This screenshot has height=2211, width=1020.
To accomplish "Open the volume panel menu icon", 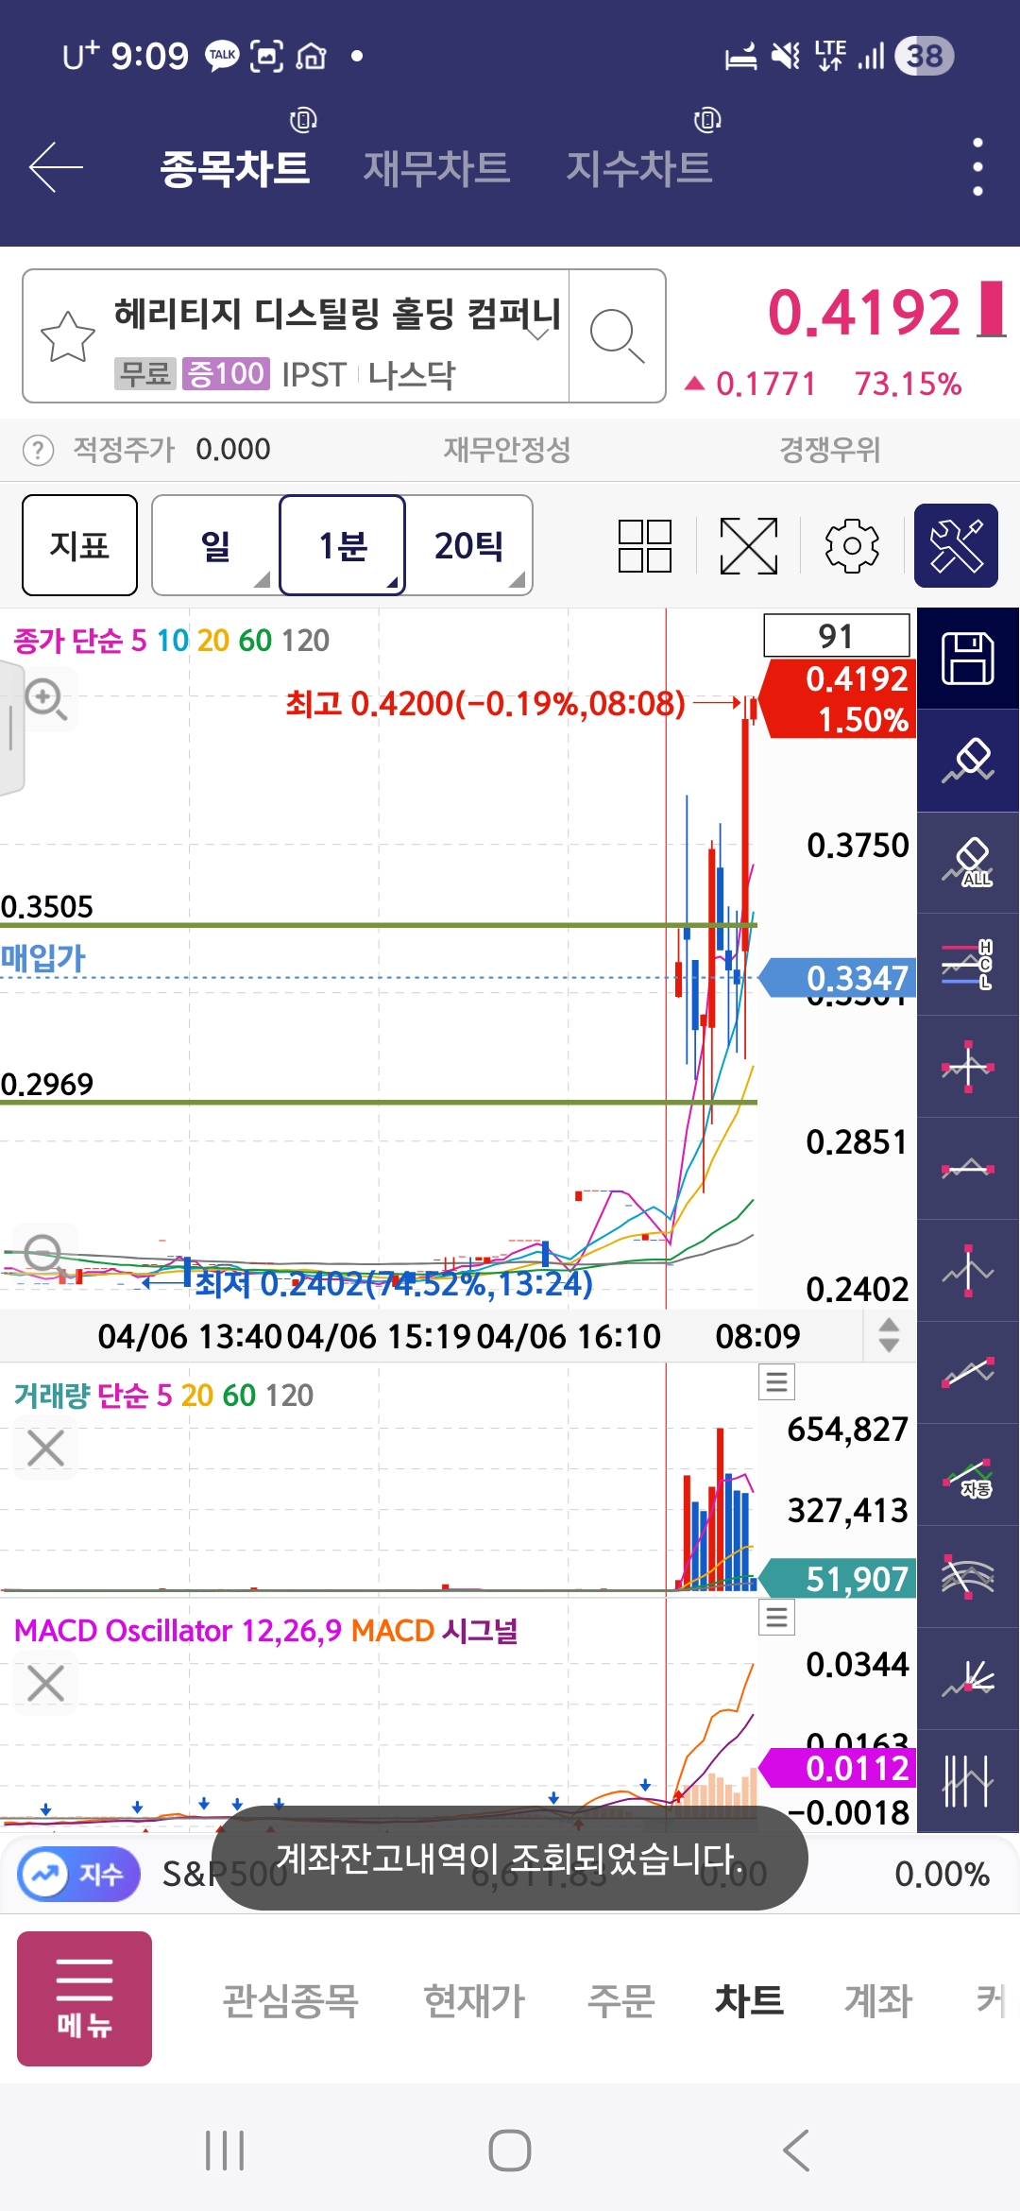I will (x=776, y=1382).
